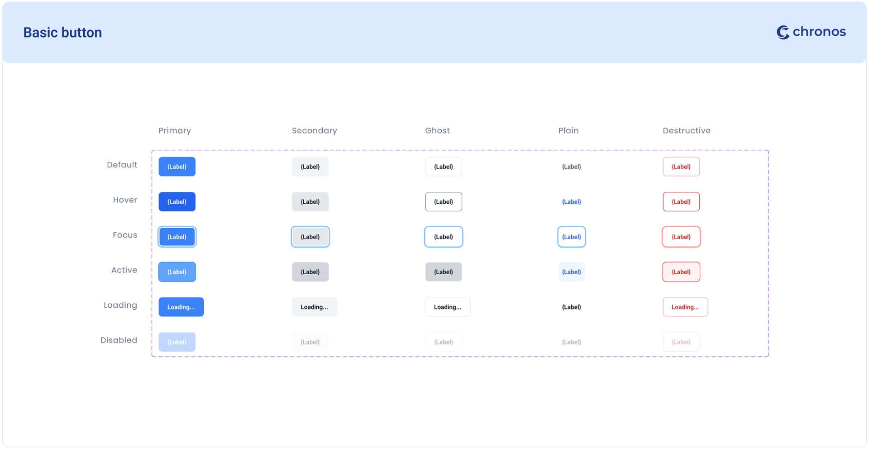Click the Ghost Loading... button
The image size is (869, 449).
pyautogui.click(x=448, y=307)
